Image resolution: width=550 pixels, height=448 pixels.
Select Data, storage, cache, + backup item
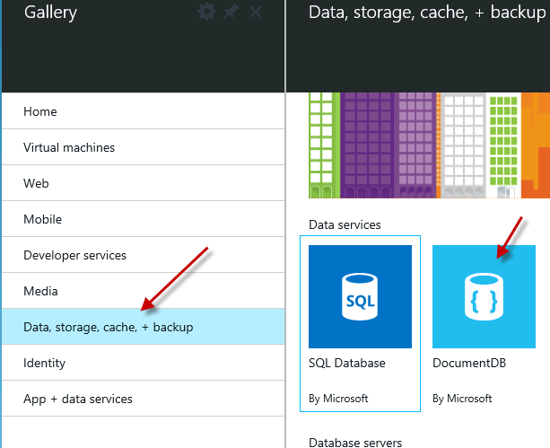[x=144, y=327]
